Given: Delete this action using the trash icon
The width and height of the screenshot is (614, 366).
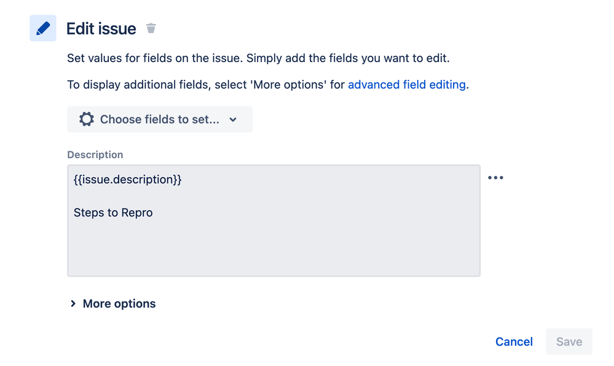Looking at the screenshot, I should pyautogui.click(x=151, y=28).
